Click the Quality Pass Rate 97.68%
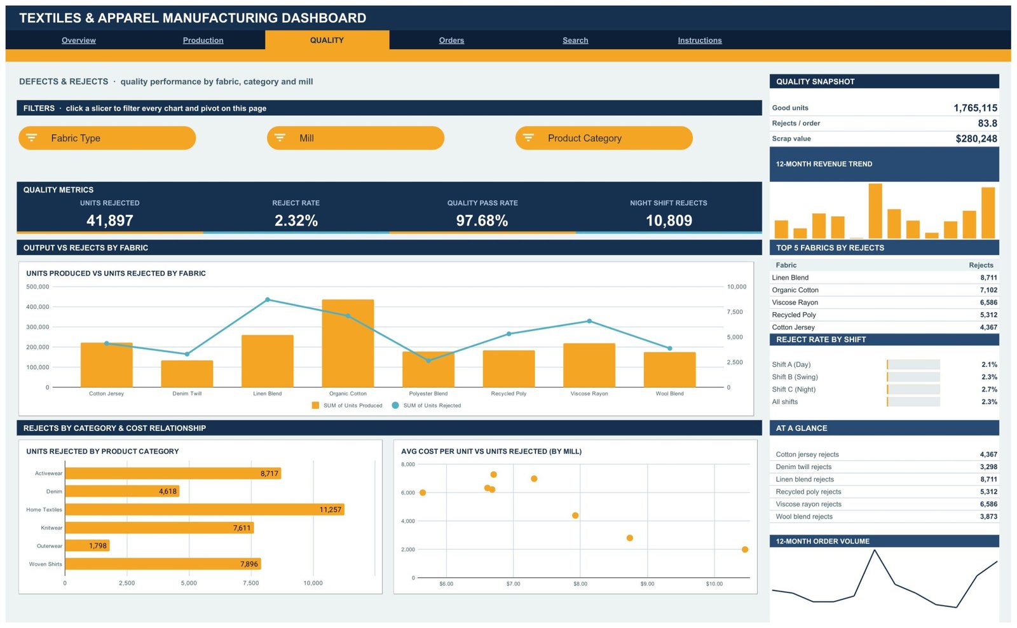1017x628 pixels. (482, 221)
